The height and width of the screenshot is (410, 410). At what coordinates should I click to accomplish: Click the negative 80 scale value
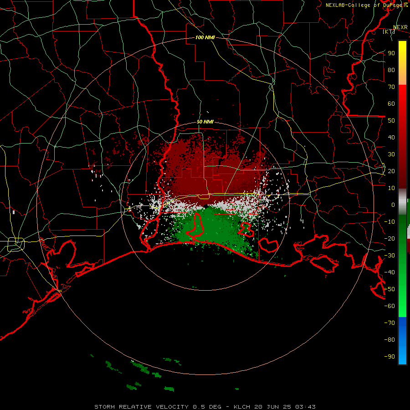(x=389, y=340)
